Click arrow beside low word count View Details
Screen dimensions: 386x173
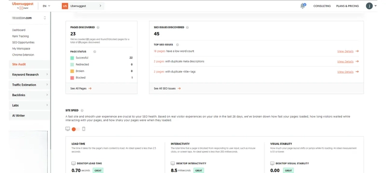pos(357,51)
